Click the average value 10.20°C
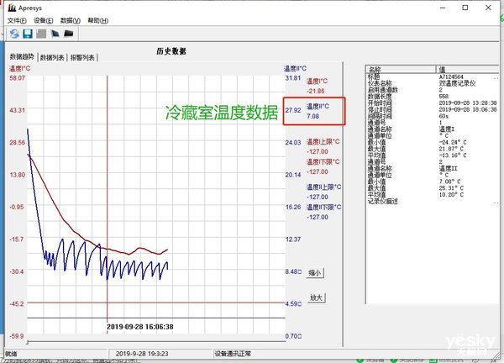The height and width of the screenshot is (363, 504). tap(451, 194)
